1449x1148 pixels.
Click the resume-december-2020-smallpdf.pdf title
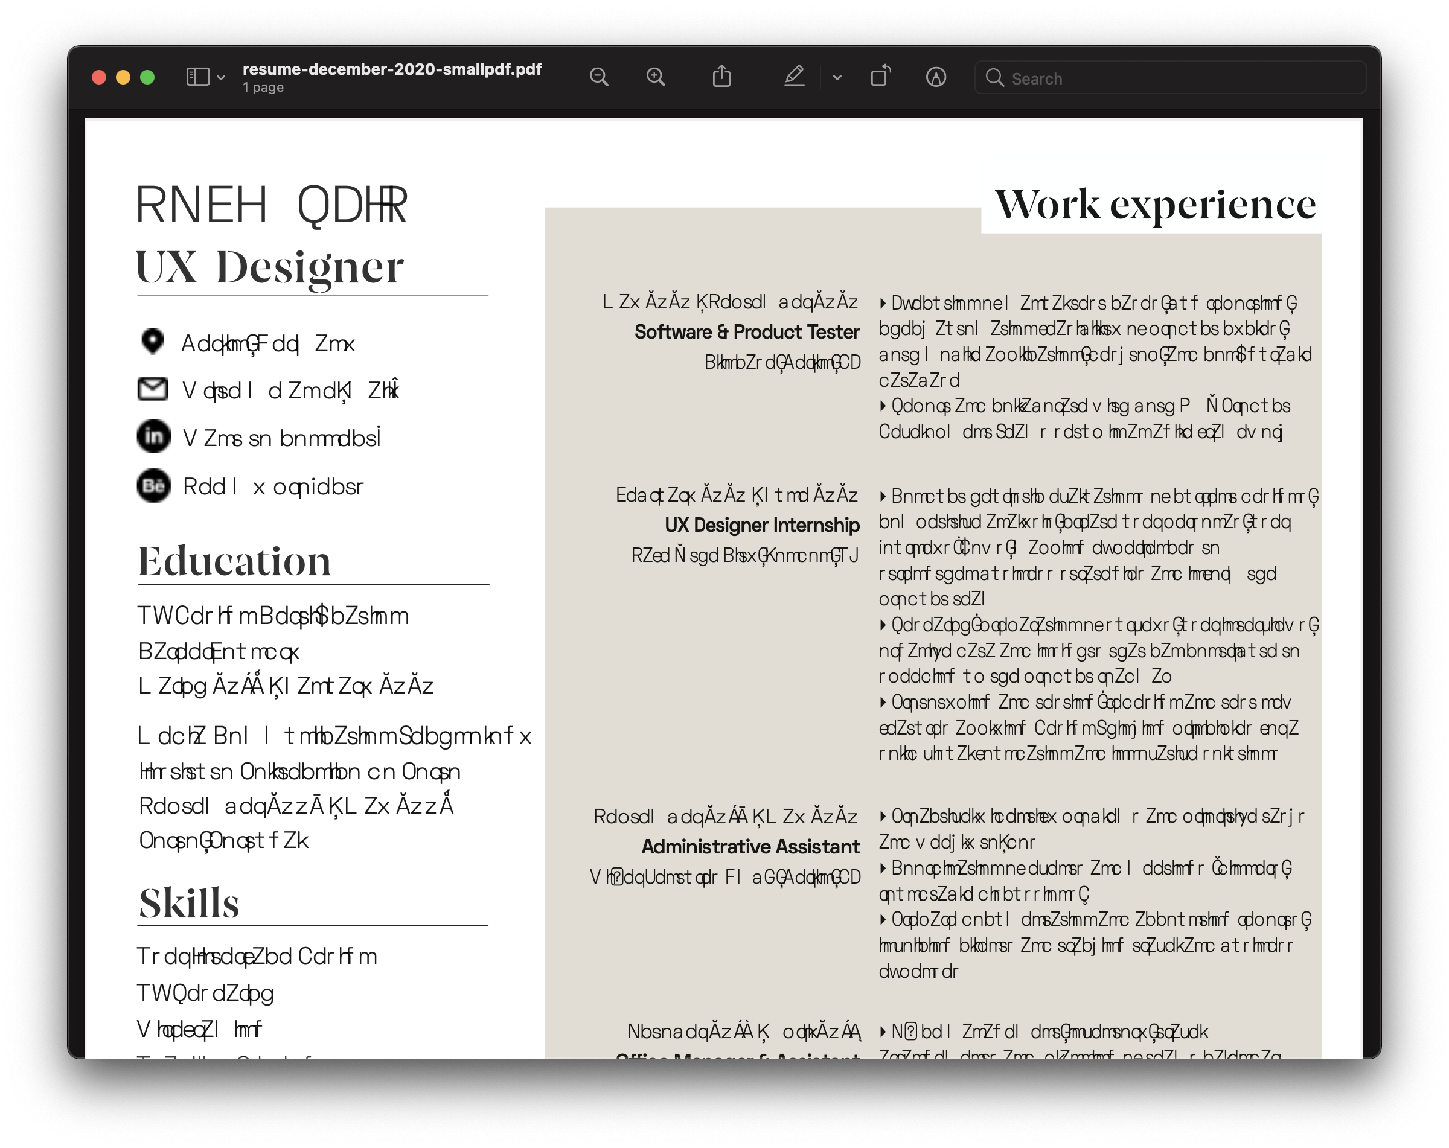pyautogui.click(x=392, y=69)
